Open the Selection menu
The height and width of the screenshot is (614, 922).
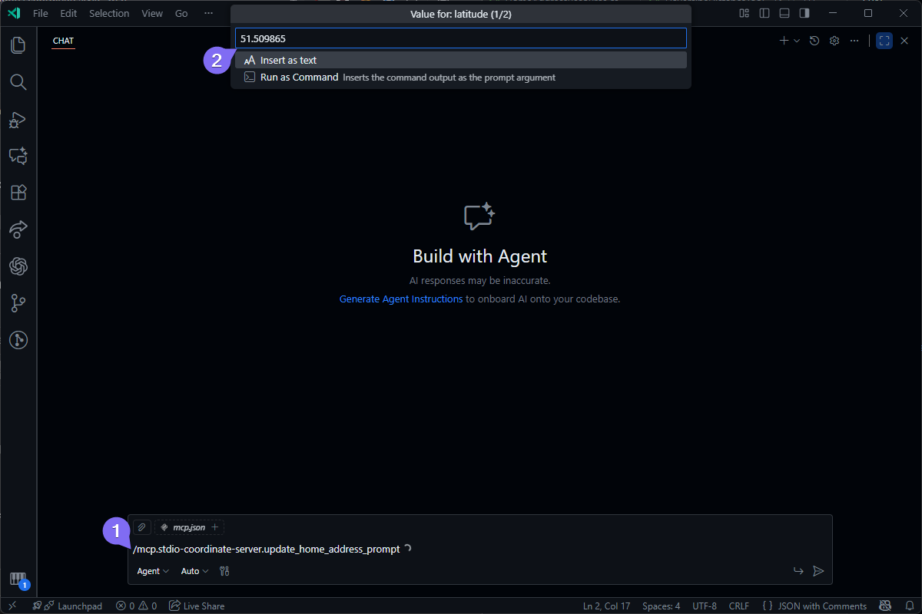[x=109, y=13]
